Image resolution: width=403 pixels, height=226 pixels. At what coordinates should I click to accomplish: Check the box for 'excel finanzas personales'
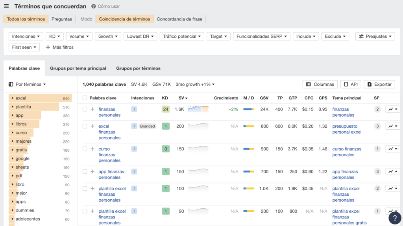click(x=85, y=126)
